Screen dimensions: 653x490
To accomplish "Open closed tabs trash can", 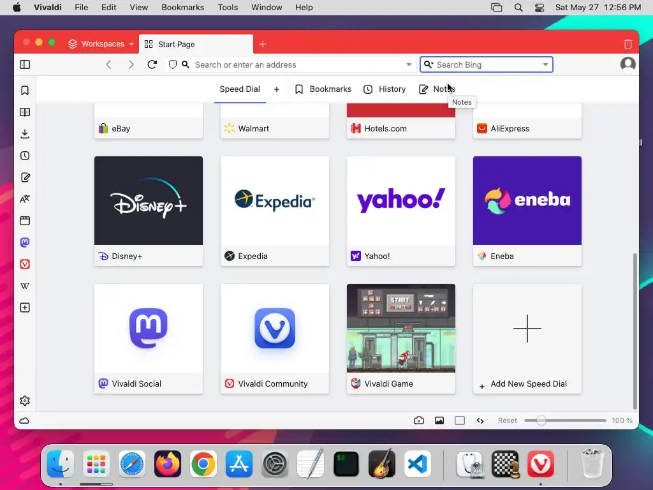I will click(x=628, y=44).
